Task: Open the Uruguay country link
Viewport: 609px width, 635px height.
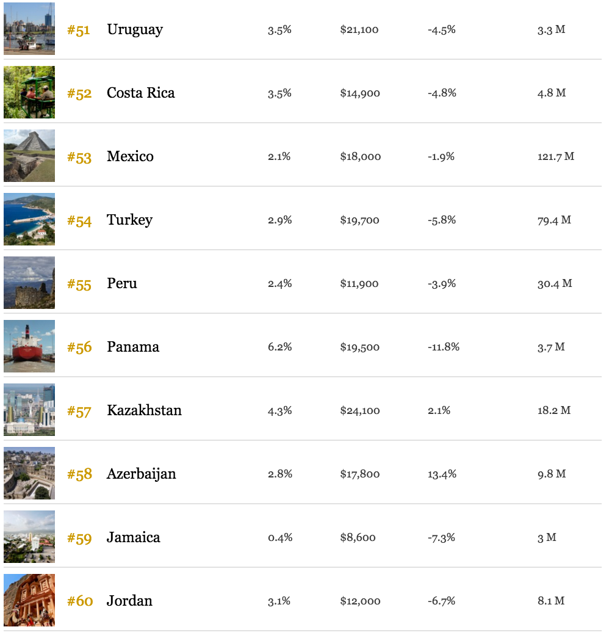Action: [135, 30]
